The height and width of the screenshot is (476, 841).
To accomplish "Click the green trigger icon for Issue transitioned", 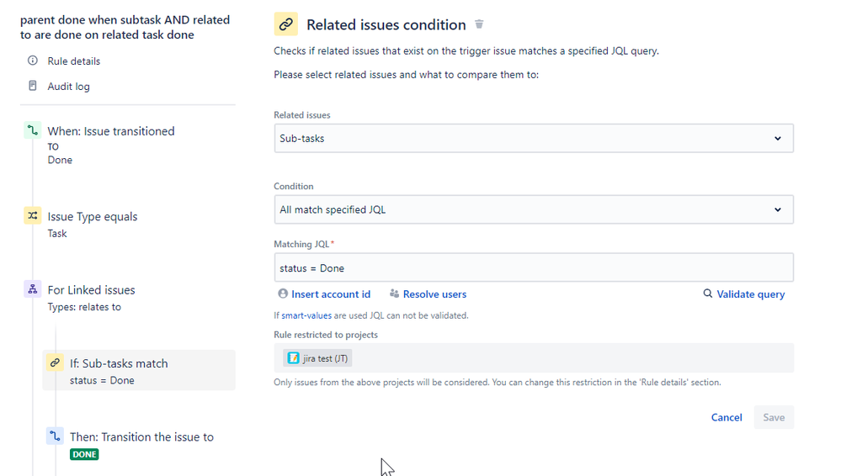I will click(x=32, y=131).
